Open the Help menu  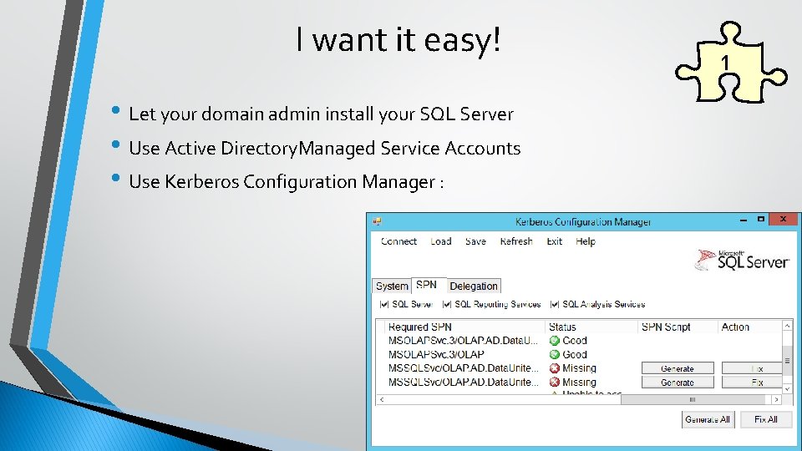[586, 241]
